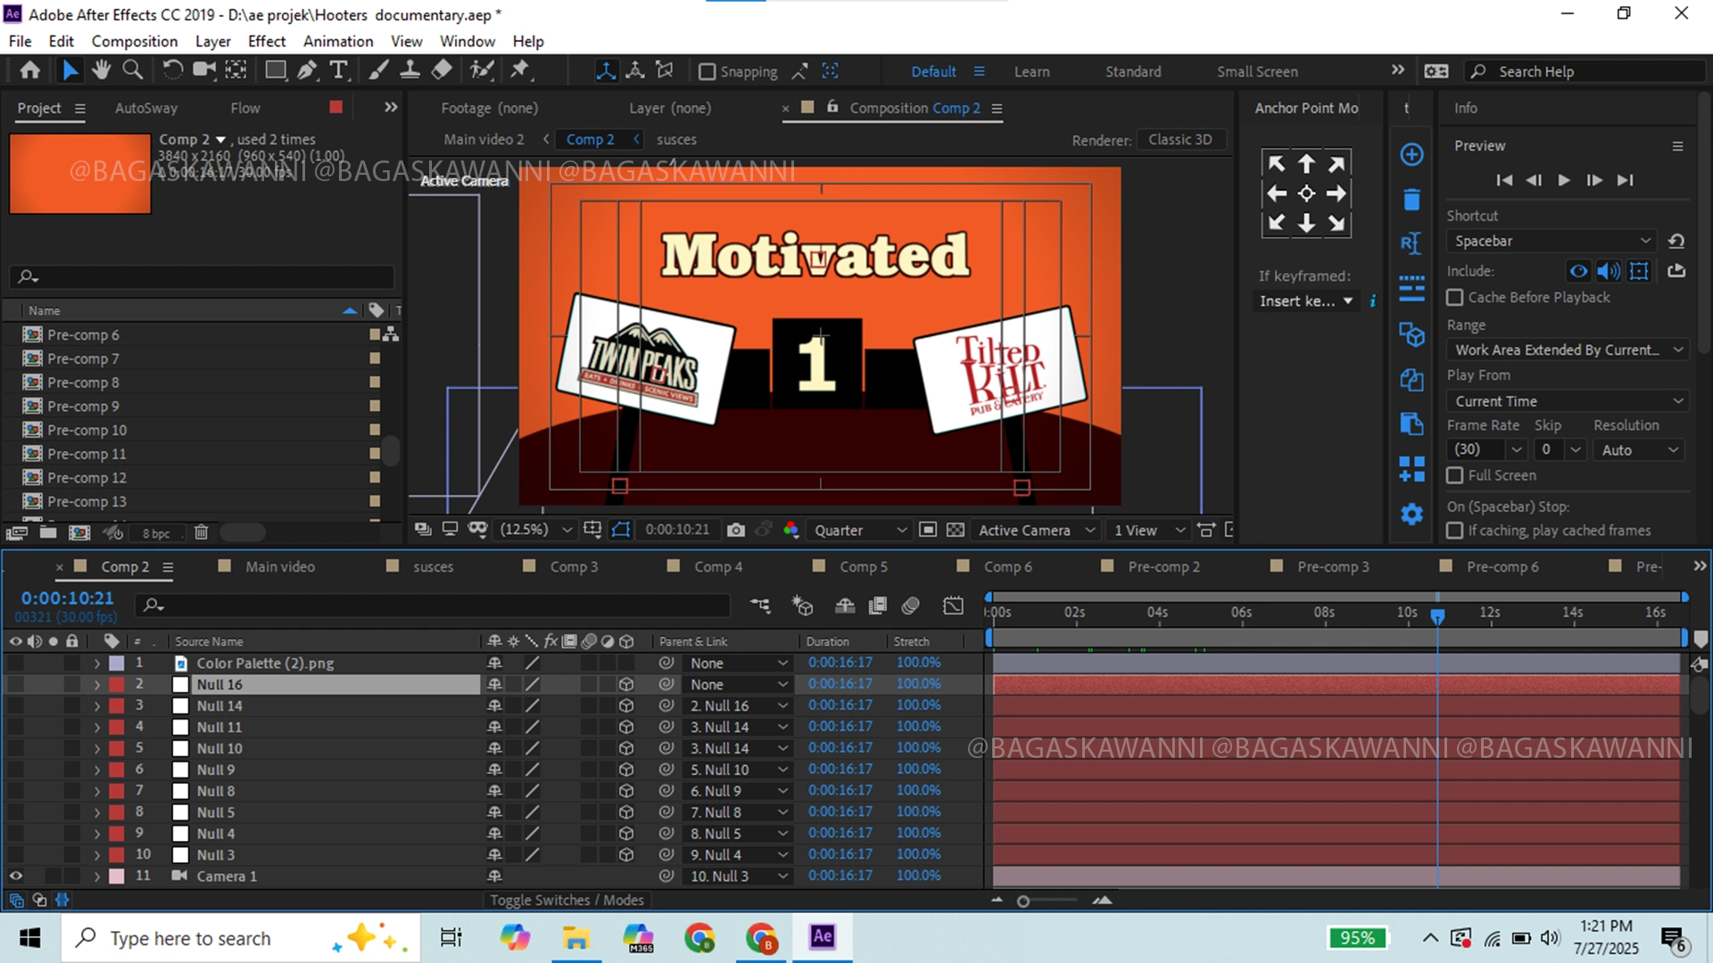Toggle 3D layer switch for Null 16
Screen dimensions: 1713x963
[x=626, y=685]
